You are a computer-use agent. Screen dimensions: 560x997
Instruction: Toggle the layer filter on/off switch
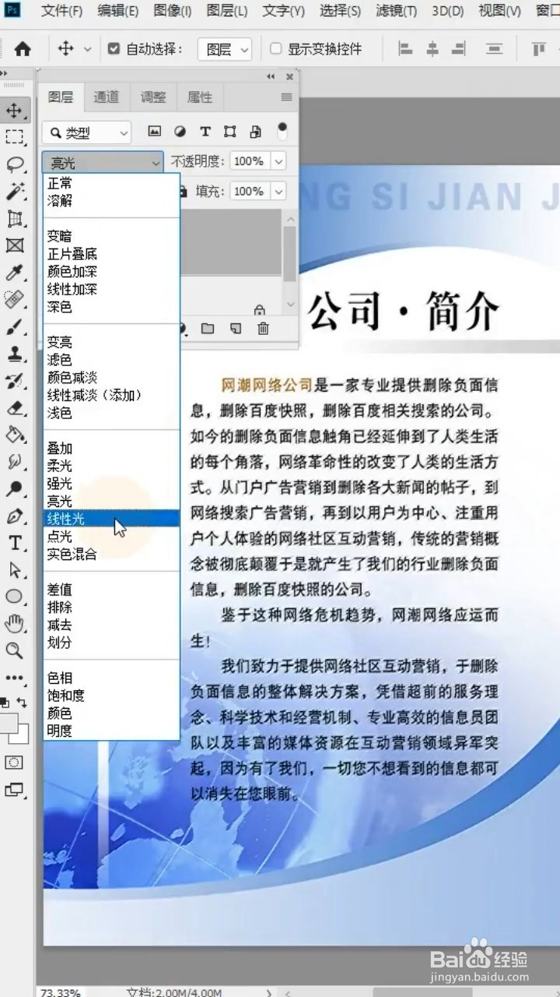click(282, 129)
